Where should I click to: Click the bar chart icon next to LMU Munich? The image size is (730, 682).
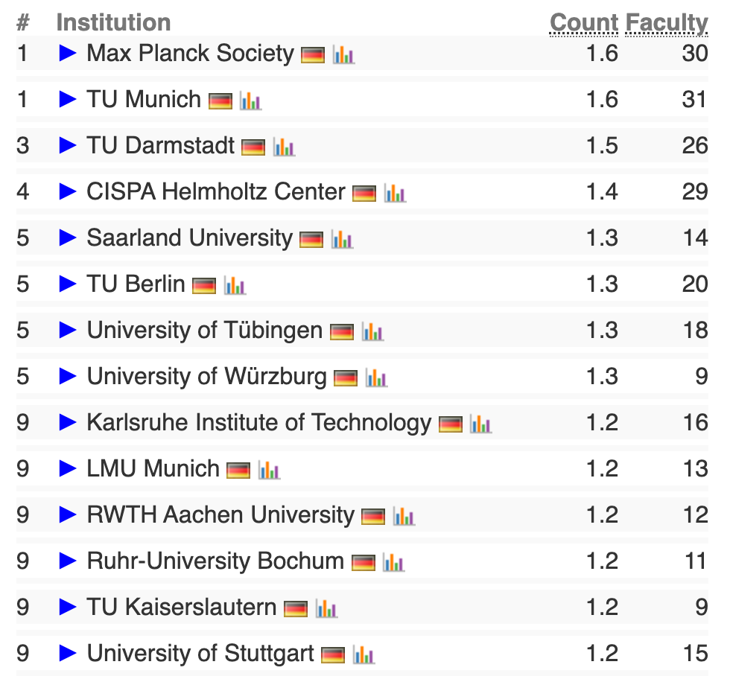(270, 469)
